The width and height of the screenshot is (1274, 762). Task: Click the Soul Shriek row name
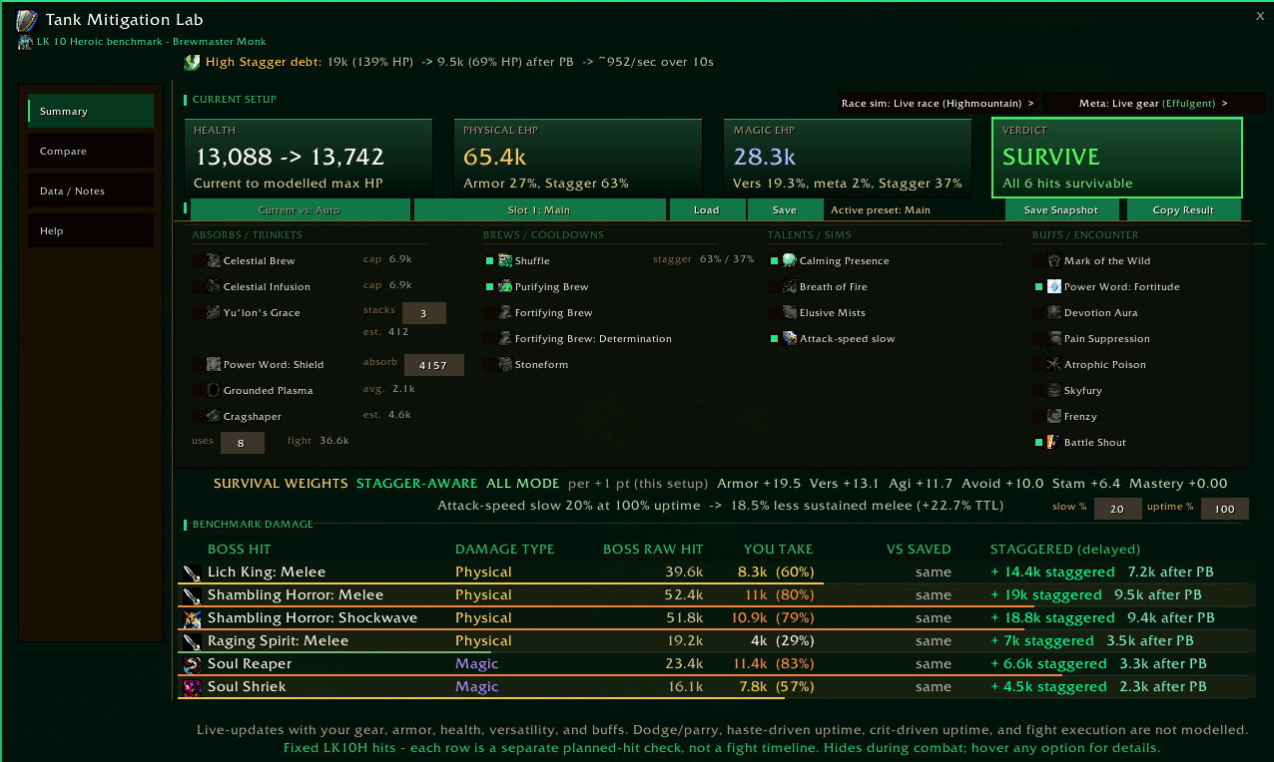[x=247, y=686]
